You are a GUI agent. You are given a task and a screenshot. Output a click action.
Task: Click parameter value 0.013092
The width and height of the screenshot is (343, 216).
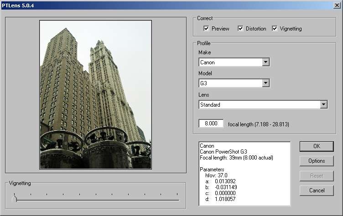tap(225, 181)
